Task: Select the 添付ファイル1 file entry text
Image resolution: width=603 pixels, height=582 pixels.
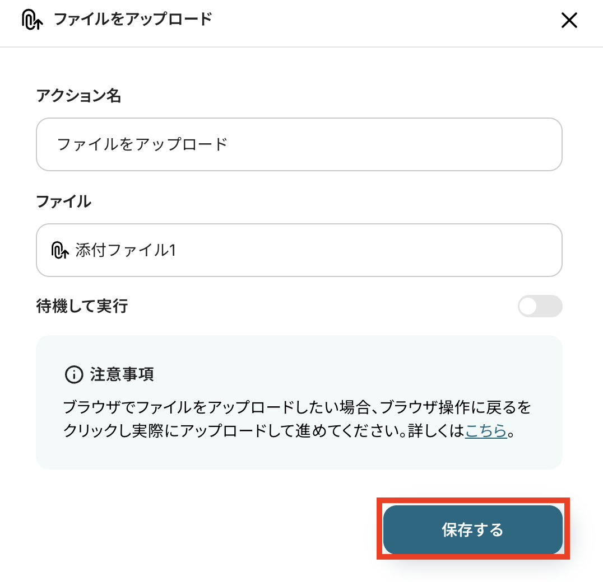Action: [126, 250]
